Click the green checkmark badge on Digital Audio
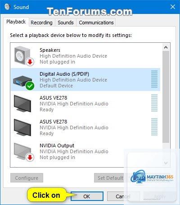The image size is (180, 205). point(30,86)
